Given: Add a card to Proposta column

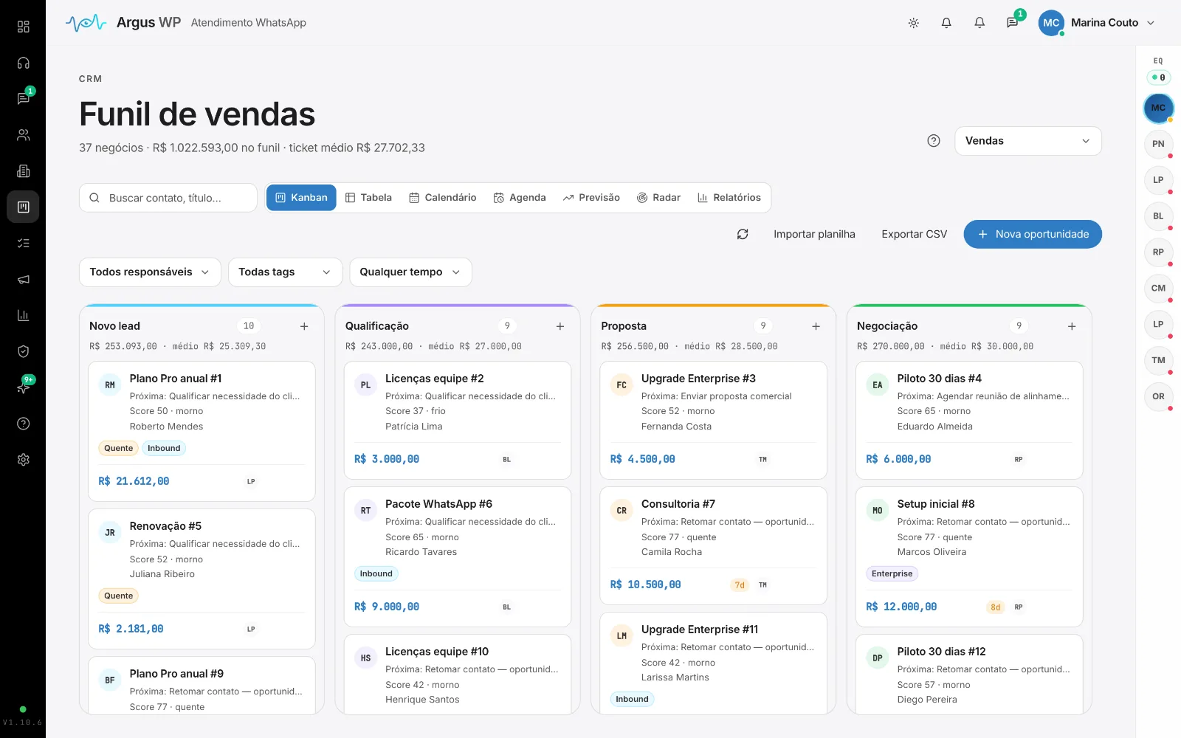Looking at the screenshot, I should [x=816, y=326].
